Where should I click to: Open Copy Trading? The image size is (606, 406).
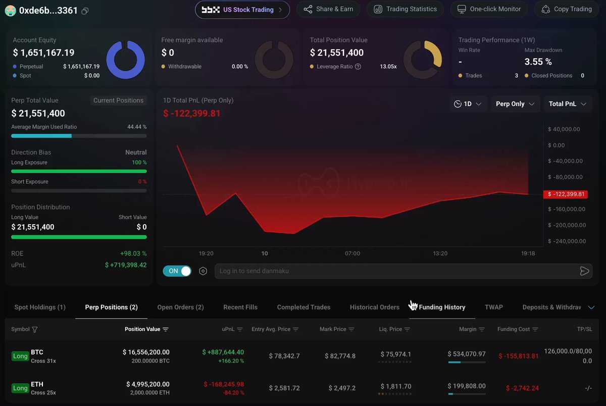[566, 9]
